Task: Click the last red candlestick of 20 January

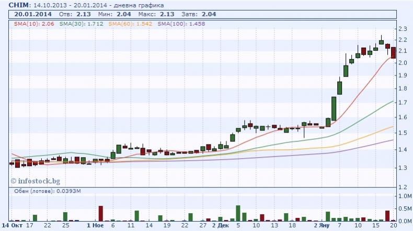Action: pyautogui.click(x=393, y=52)
